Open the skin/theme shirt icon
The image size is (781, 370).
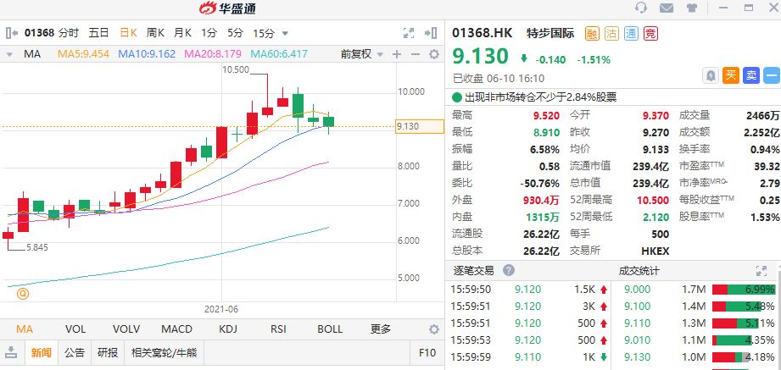click(691, 8)
